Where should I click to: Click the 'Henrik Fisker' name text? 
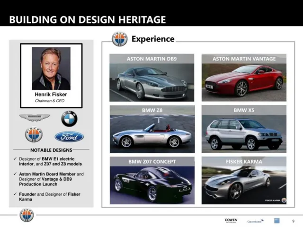pos(51,95)
